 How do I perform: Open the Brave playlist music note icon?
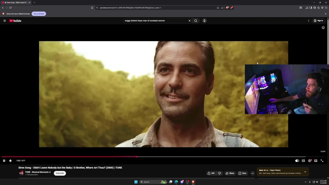click(307, 8)
